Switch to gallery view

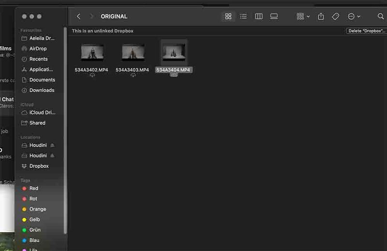click(x=274, y=16)
